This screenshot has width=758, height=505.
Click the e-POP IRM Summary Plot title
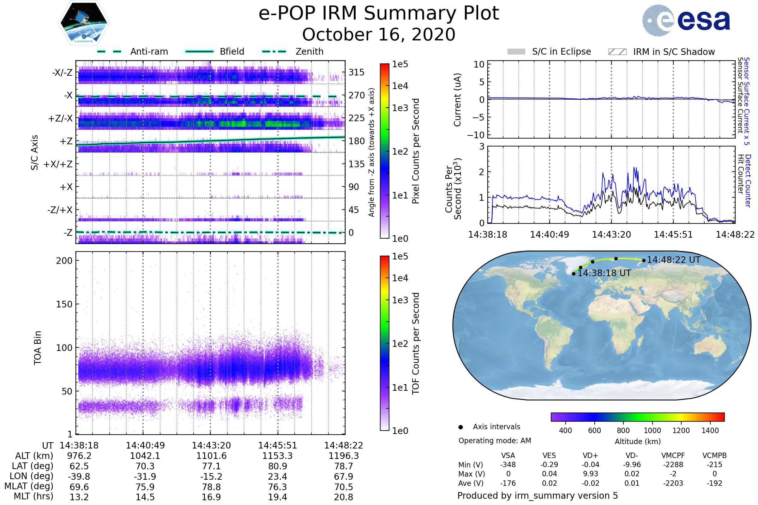[379, 14]
